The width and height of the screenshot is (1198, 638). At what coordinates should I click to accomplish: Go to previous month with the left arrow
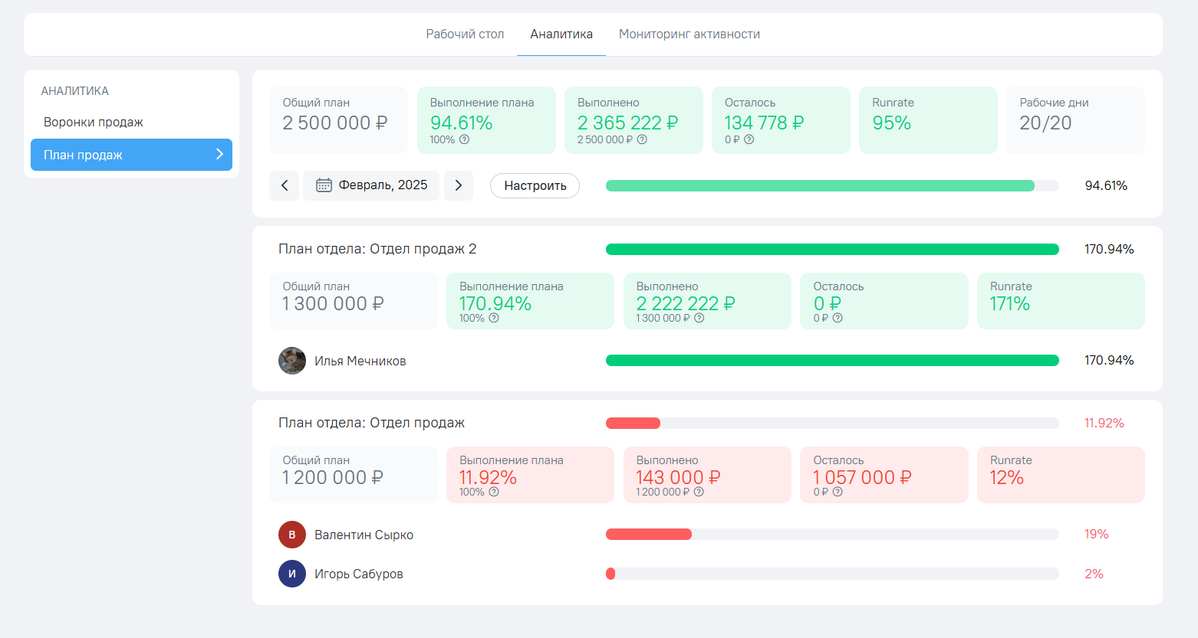pyautogui.click(x=284, y=185)
